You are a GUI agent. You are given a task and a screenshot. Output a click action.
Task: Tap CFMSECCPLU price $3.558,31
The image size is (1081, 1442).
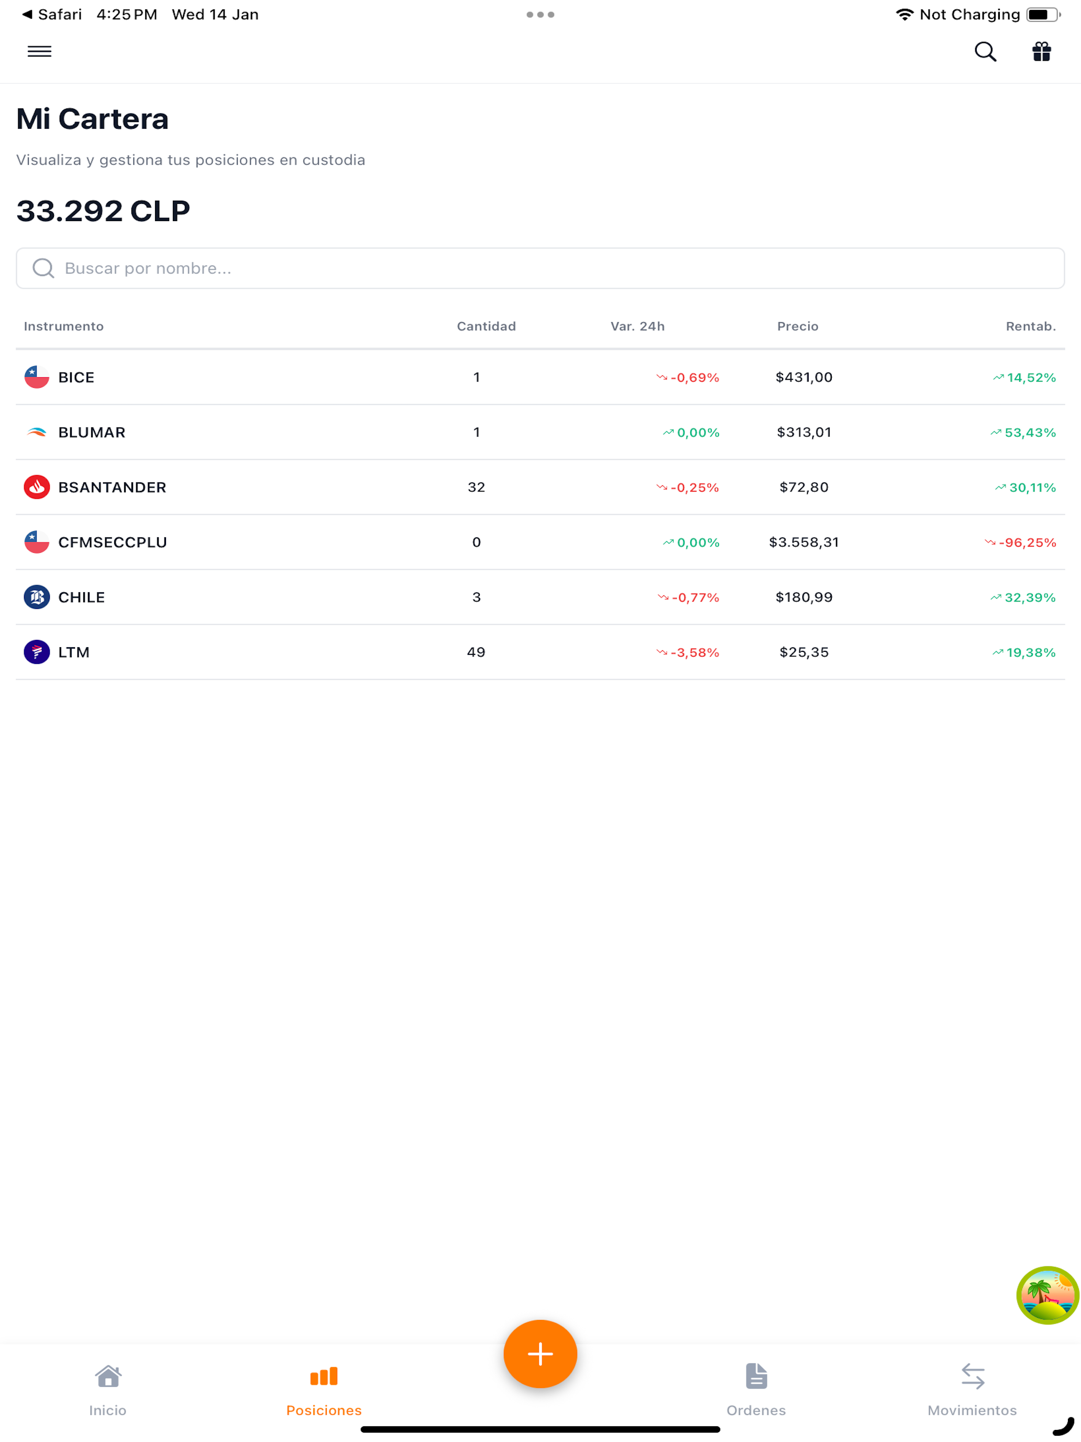click(x=803, y=542)
